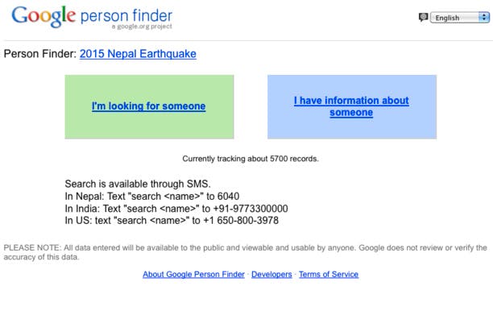This screenshot has width=493, height=311.
Task: Click the 'I'm looking for someone' link
Action: (149, 106)
